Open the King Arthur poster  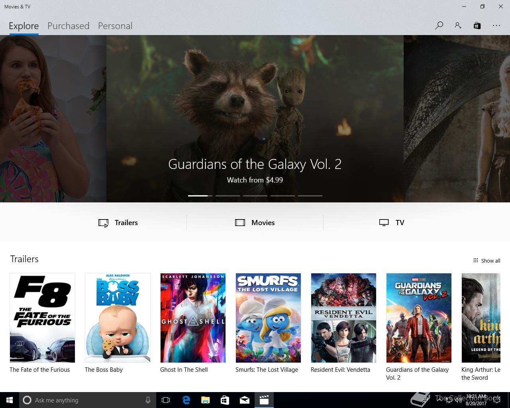[x=481, y=318]
